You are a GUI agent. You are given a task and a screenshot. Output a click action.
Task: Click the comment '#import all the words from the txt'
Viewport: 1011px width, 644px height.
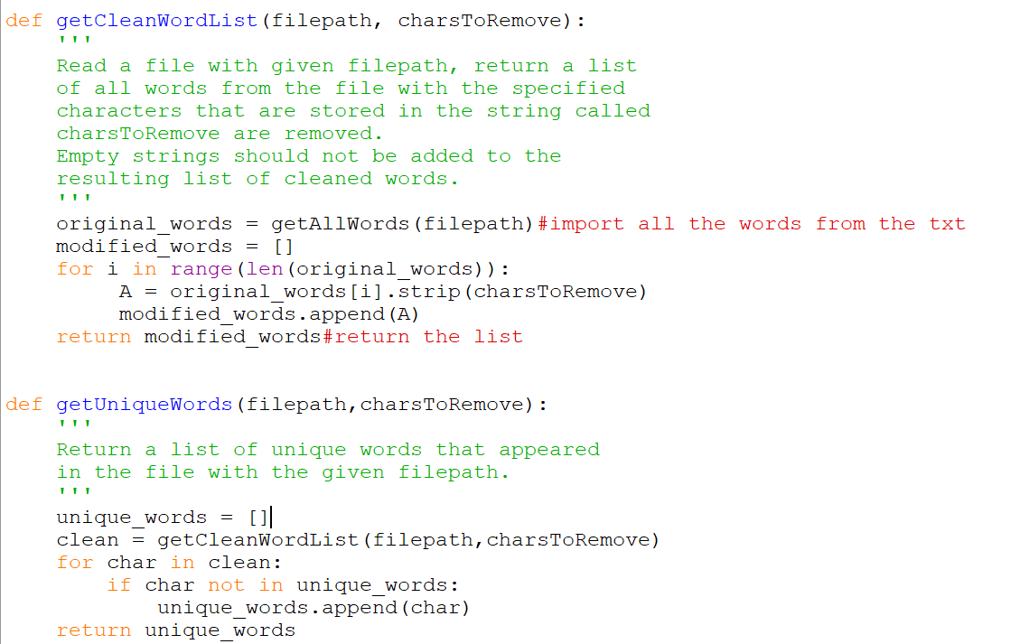[752, 224]
